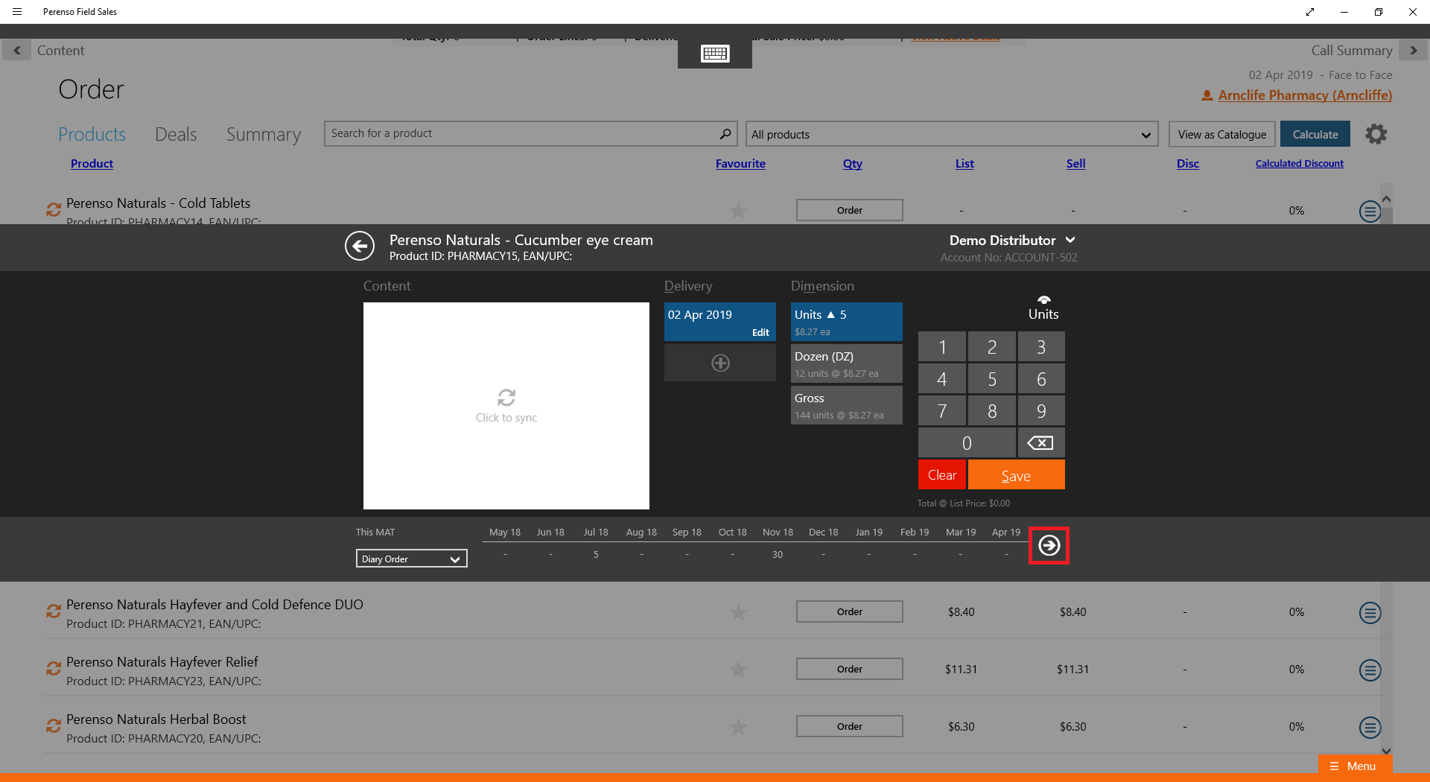Image resolution: width=1430 pixels, height=782 pixels.
Task: Sort by Product column header
Action: 92,164
